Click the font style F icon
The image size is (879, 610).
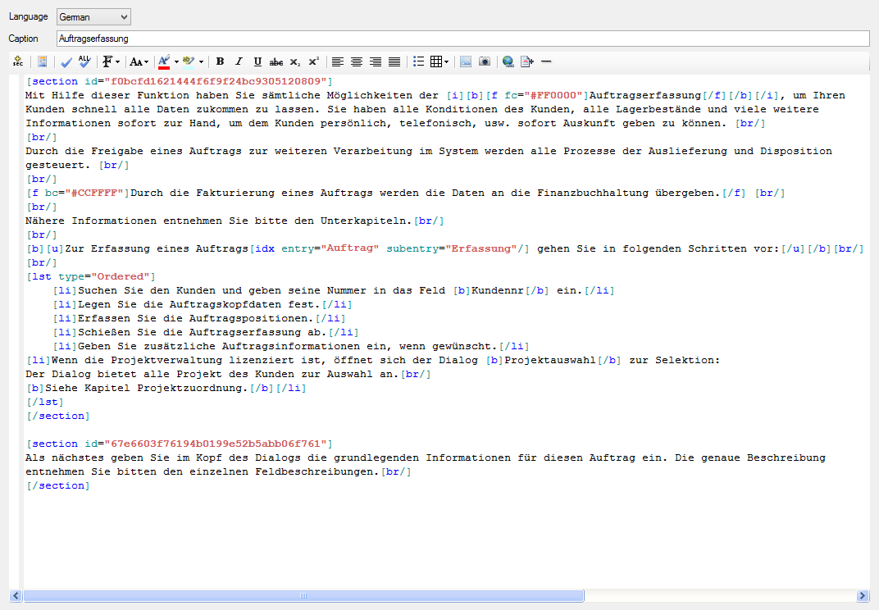[x=107, y=61]
